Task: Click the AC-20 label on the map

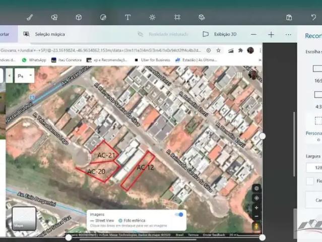Action: [96, 171]
